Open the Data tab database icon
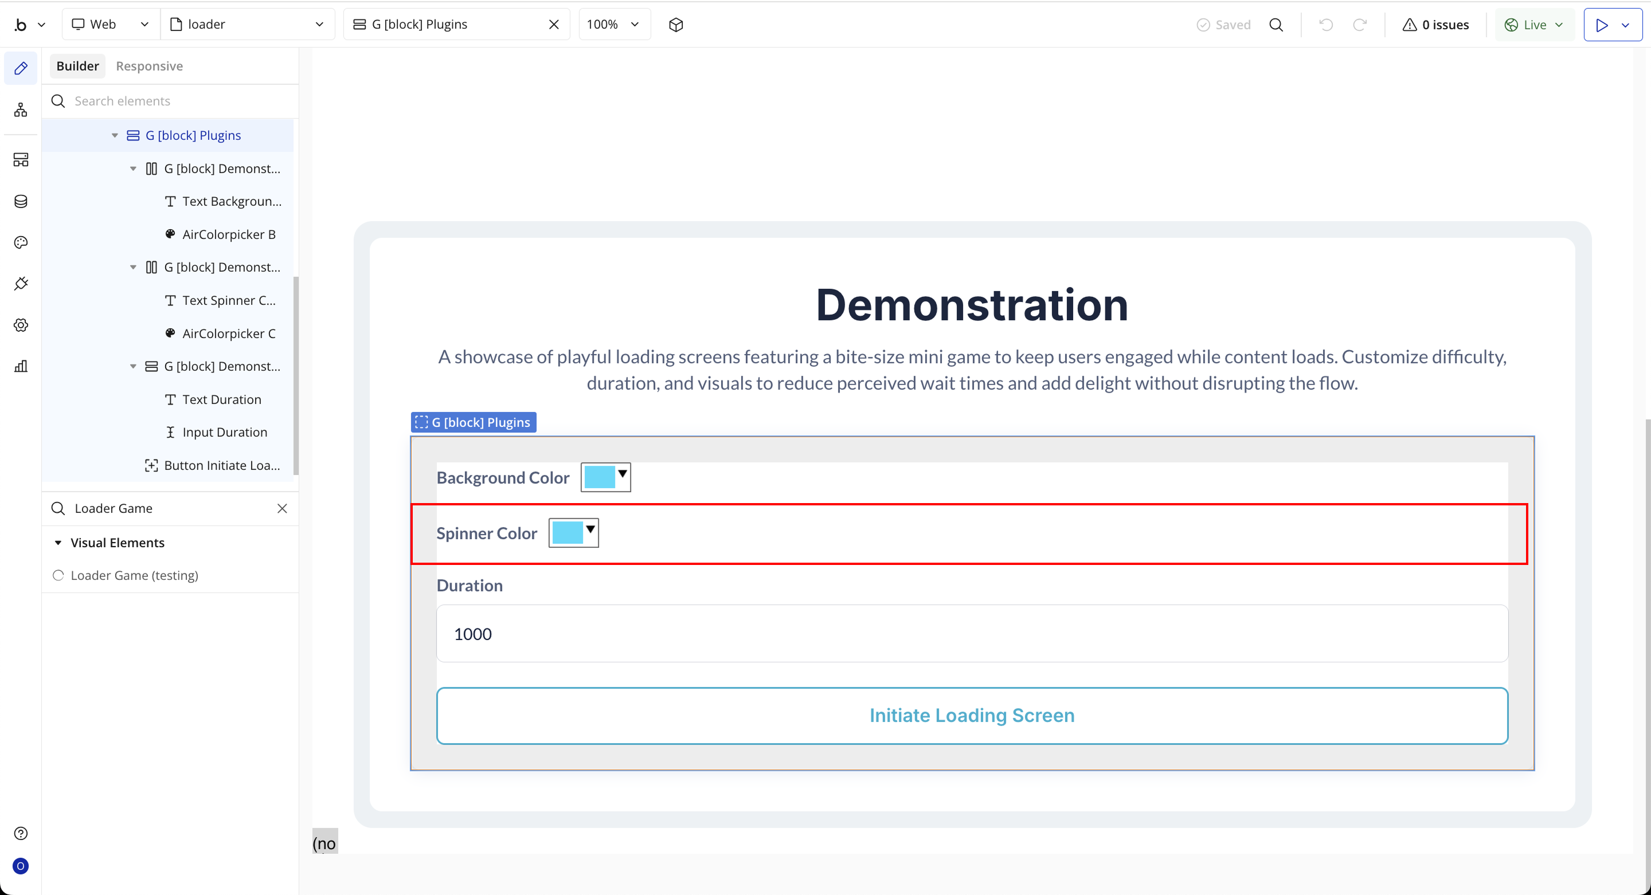The height and width of the screenshot is (895, 1651). pyautogui.click(x=21, y=201)
